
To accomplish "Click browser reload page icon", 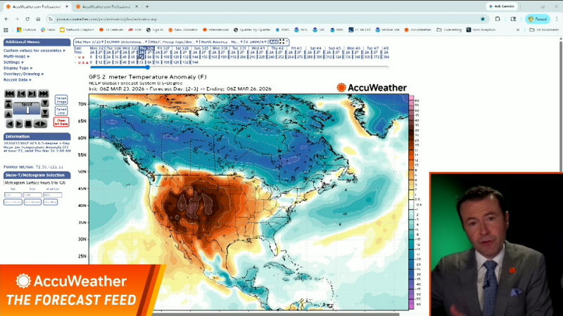I will (x=27, y=19).
